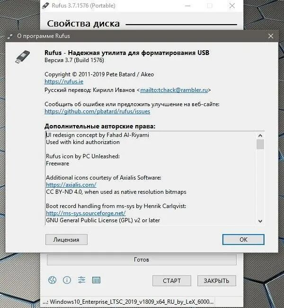Confirm with the OK button

(x=243, y=240)
